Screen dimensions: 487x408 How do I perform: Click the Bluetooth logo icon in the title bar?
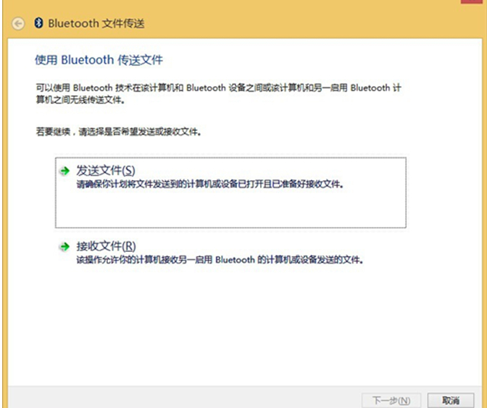click(x=38, y=23)
